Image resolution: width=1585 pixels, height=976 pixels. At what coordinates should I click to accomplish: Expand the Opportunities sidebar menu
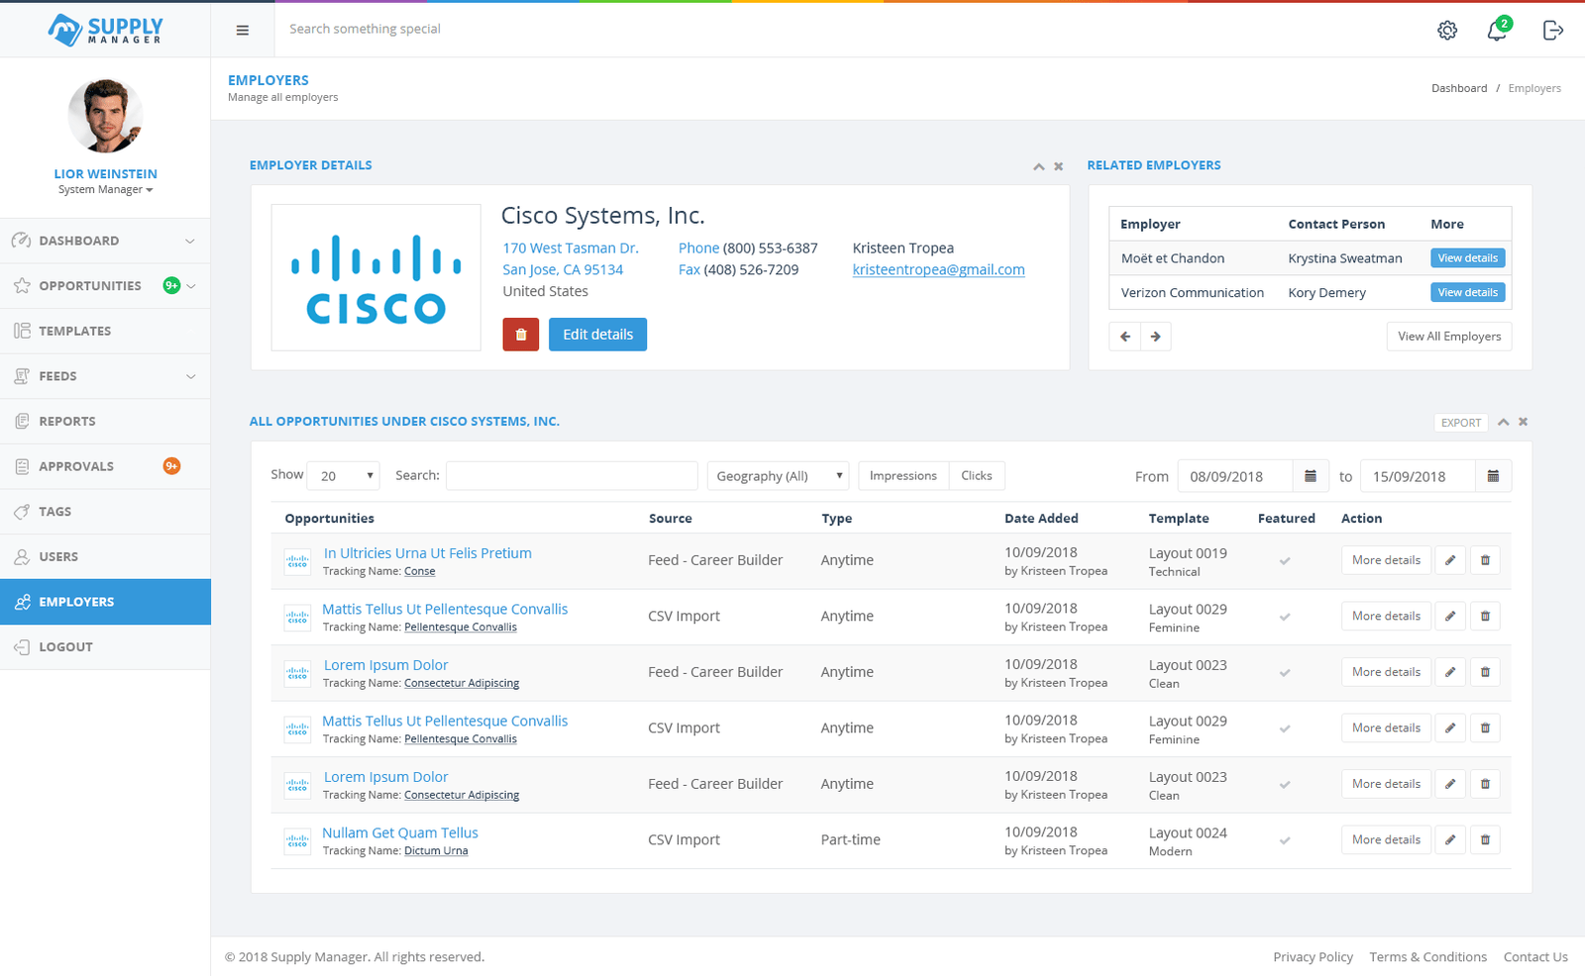[191, 286]
